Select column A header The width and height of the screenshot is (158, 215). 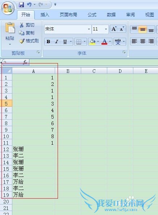coord(34,71)
